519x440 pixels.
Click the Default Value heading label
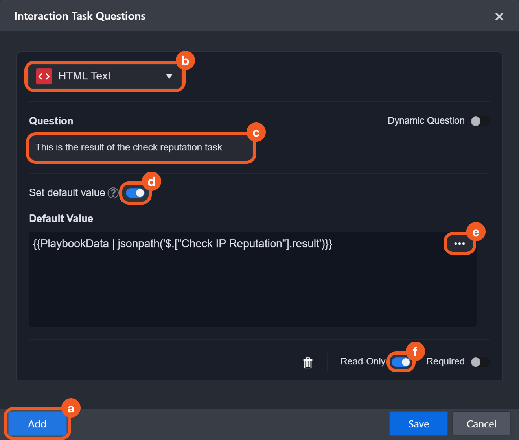pos(61,218)
